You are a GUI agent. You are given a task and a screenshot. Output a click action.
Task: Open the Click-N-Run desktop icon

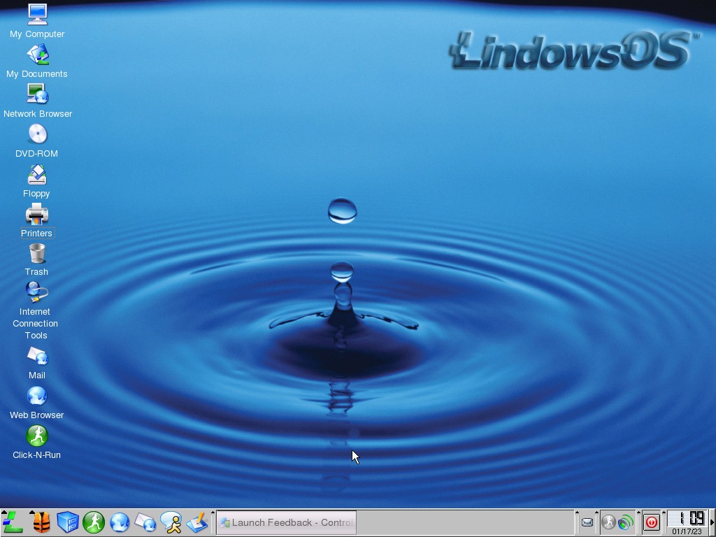click(x=37, y=436)
